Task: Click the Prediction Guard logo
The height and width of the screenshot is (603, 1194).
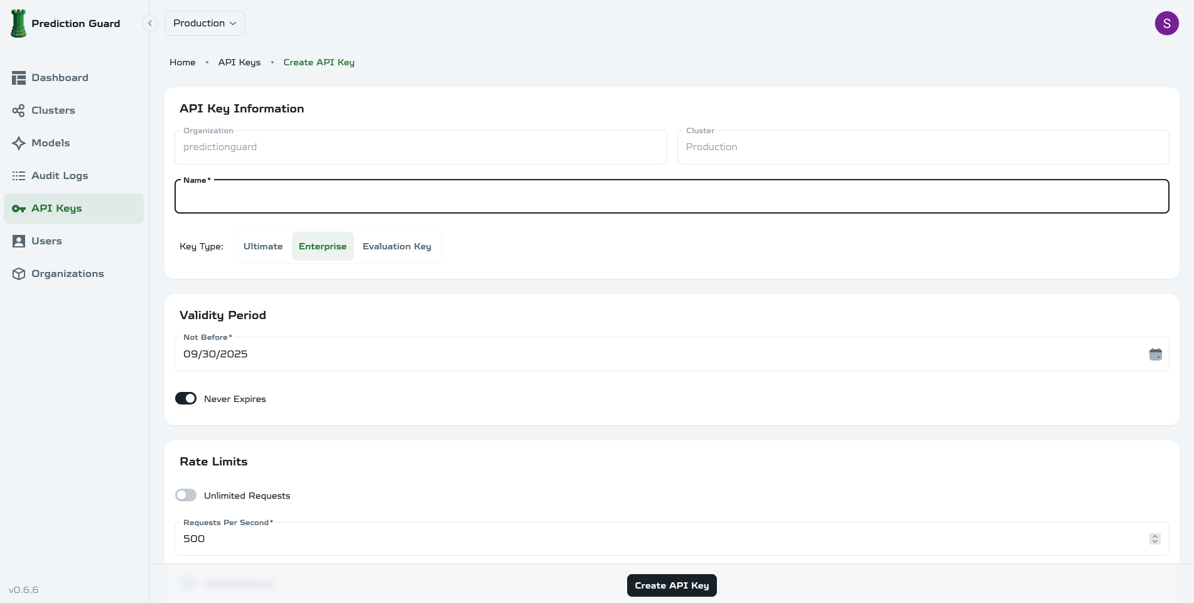Action: (x=65, y=23)
